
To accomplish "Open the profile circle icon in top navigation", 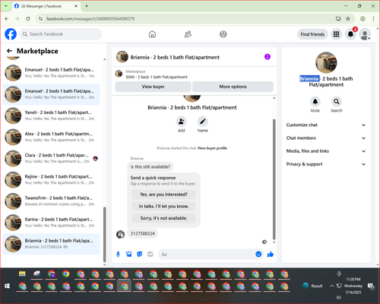I will click(223, 34).
